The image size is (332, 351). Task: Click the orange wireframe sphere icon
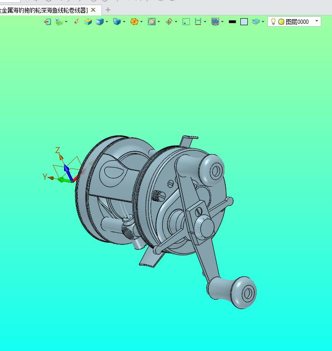tap(134, 21)
